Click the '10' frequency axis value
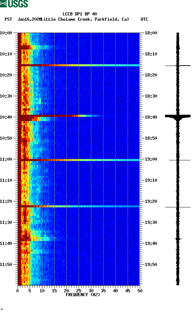193x313 pixels. 42,291
